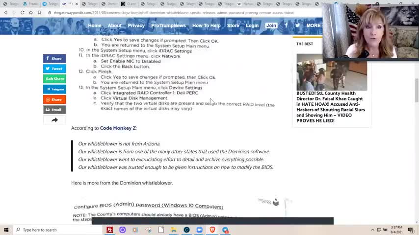Viewport: 419px width, 235px height.
Task: Reload the page with the refresh icon
Action: (23, 13)
